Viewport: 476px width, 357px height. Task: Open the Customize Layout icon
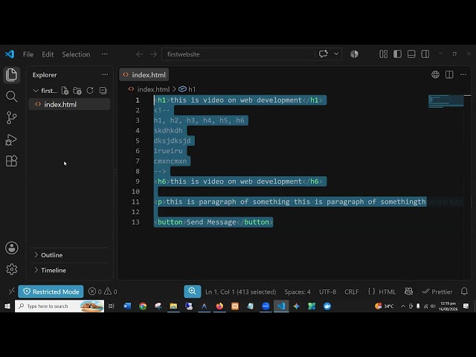(x=384, y=54)
